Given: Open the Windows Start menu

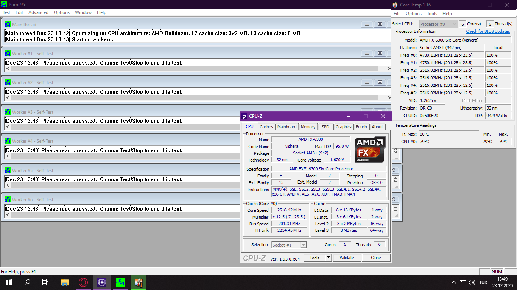Looking at the screenshot, I should click(9, 282).
